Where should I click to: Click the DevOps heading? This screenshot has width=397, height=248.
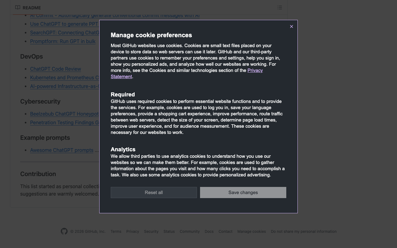(31, 56)
